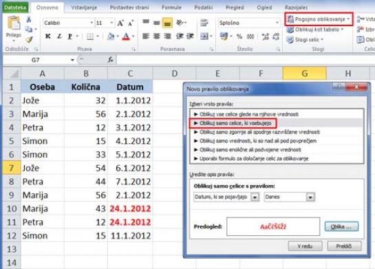
Task: Decrease the cell indent
Action: (180, 36)
